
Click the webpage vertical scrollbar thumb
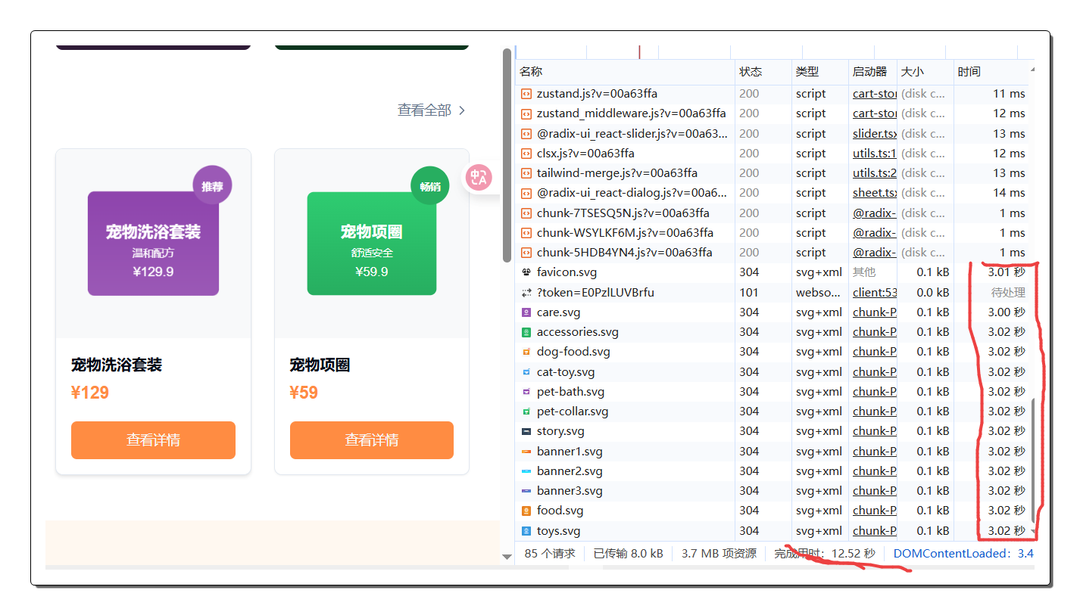tap(507, 155)
